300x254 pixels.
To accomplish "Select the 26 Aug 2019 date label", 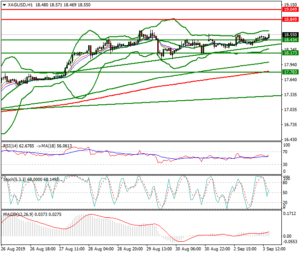I will 13,249.
